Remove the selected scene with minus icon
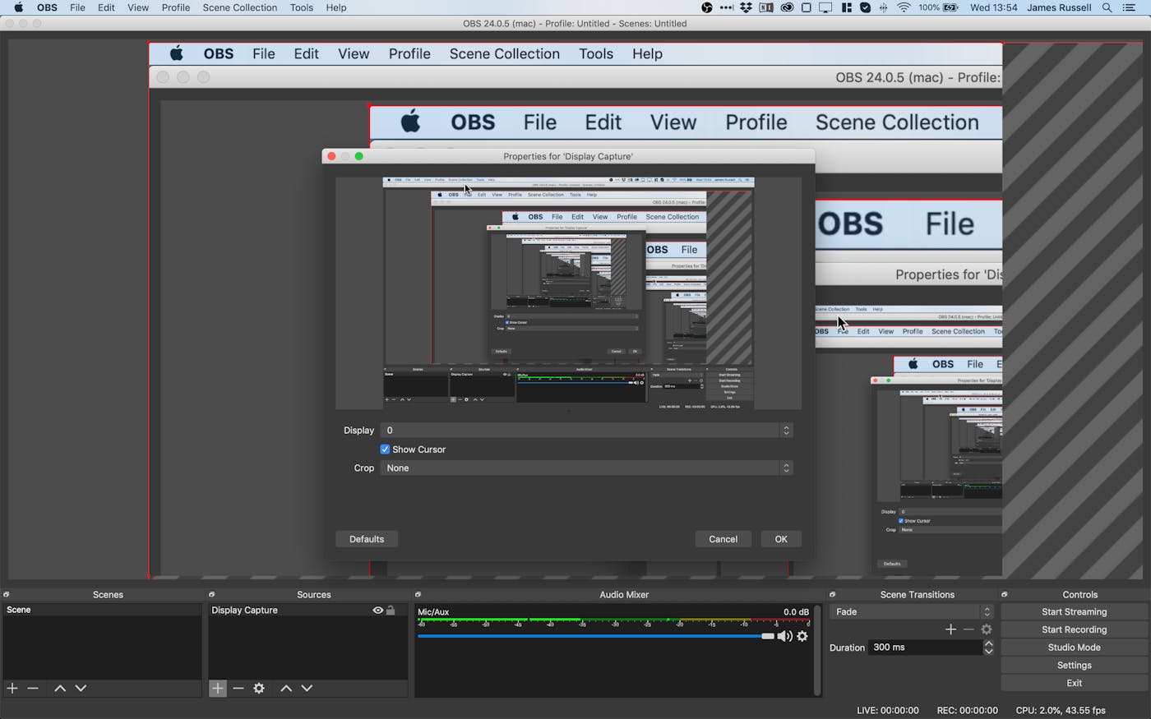The width and height of the screenshot is (1151, 719). pyautogui.click(x=33, y=688)
